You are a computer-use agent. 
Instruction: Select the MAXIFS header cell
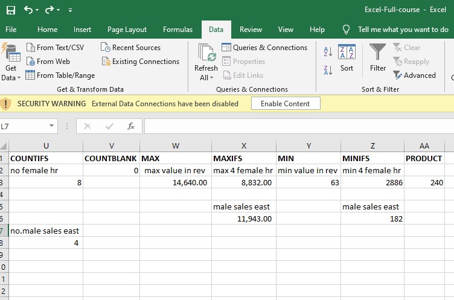click(244, 158)
